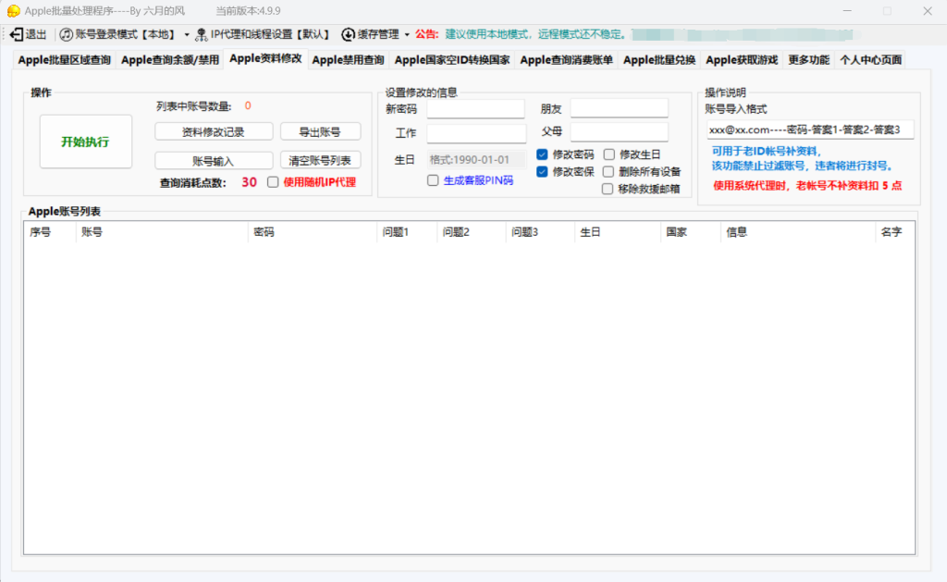
Task: Click the 清空账号列表 button
Action: [320, 160]
